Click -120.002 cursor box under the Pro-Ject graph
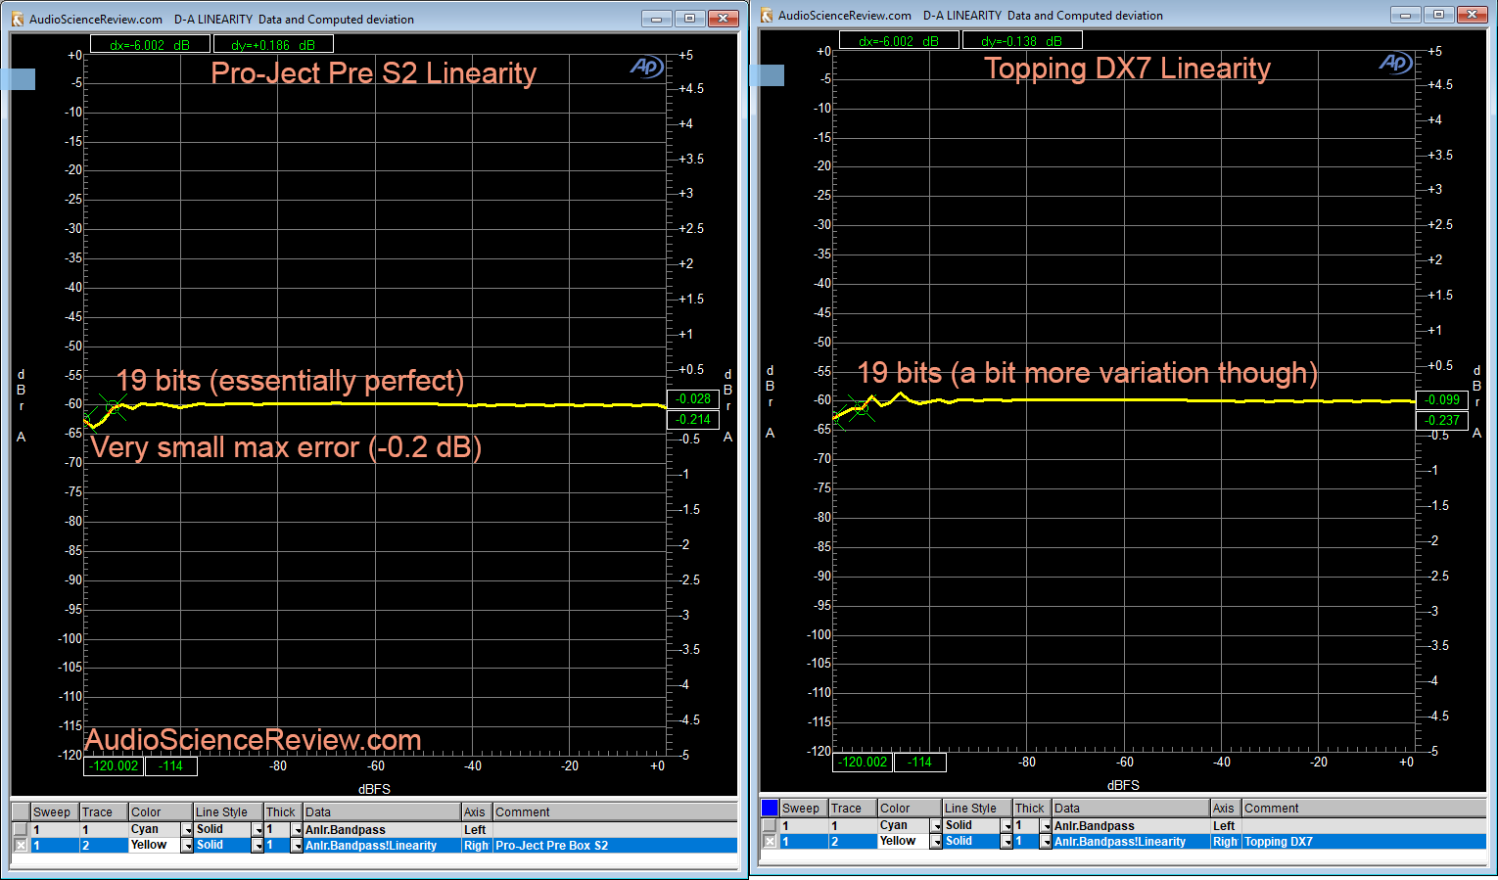This screenshot has width=1498, height=880. coord(115,766)
